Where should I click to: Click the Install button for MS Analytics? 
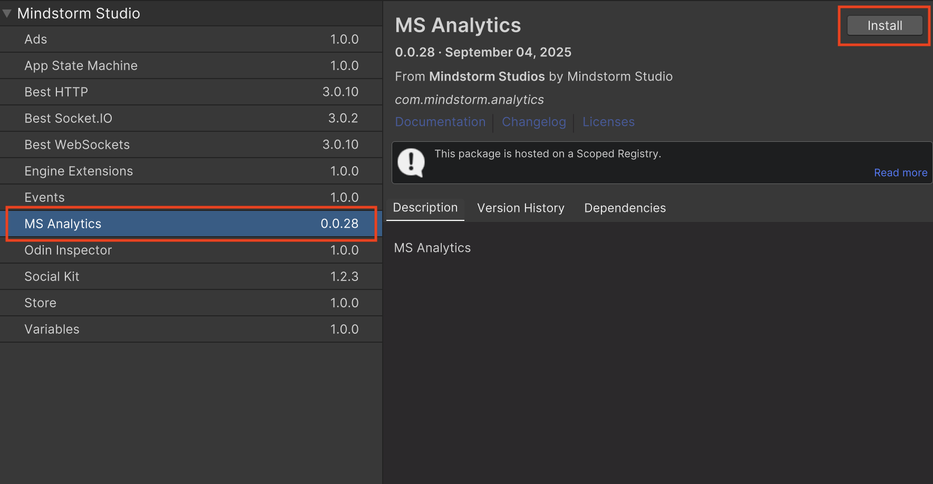883,25
